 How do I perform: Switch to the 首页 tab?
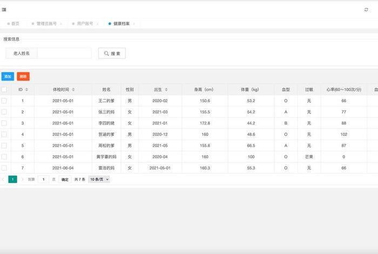point(13,24)
